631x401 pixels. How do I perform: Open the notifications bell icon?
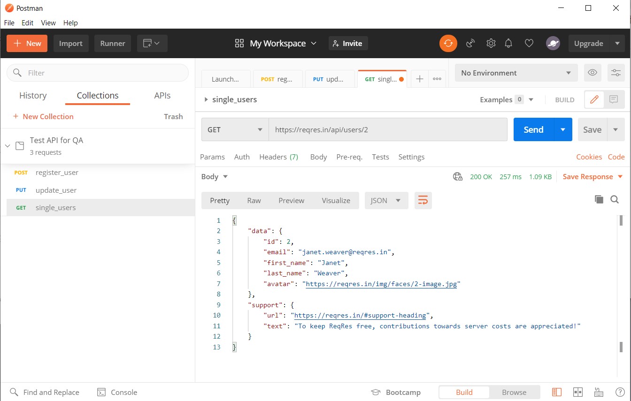point(508,43)
